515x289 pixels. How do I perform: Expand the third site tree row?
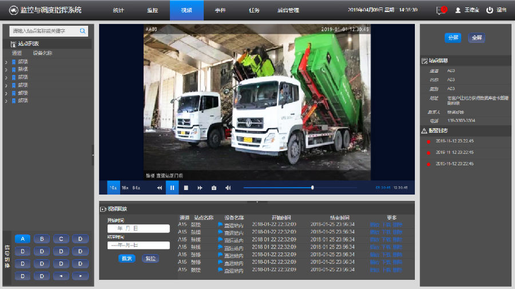point(6,77)
